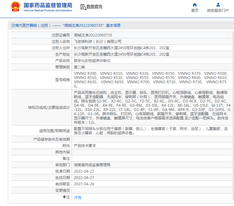Click the 审批部门 row label
The image size is (234, 206).
pos(62,165)
